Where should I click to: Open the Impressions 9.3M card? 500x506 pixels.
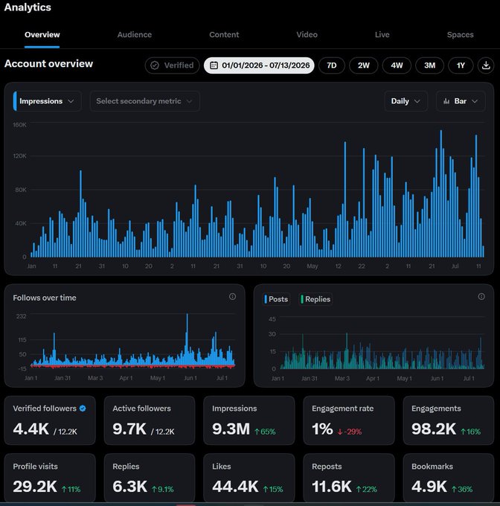[x=249, y=420]
